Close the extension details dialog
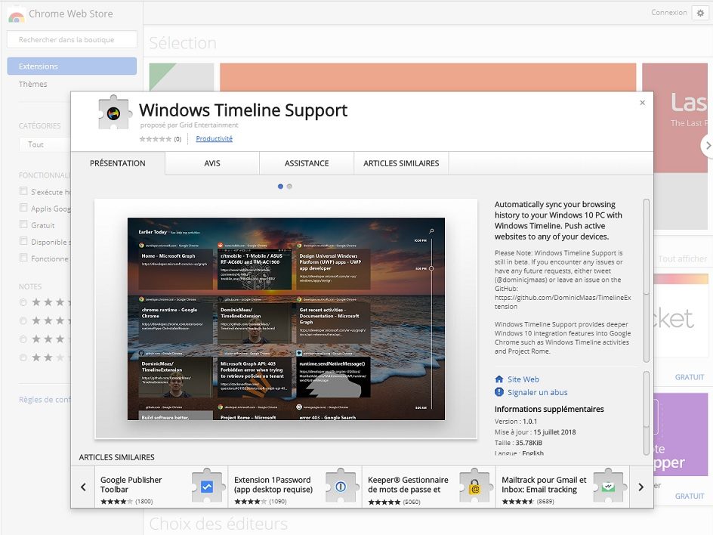Viewport: 713px width, 535px height. pos(643,103)
